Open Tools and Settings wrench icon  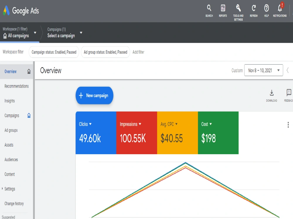(238, 8)
